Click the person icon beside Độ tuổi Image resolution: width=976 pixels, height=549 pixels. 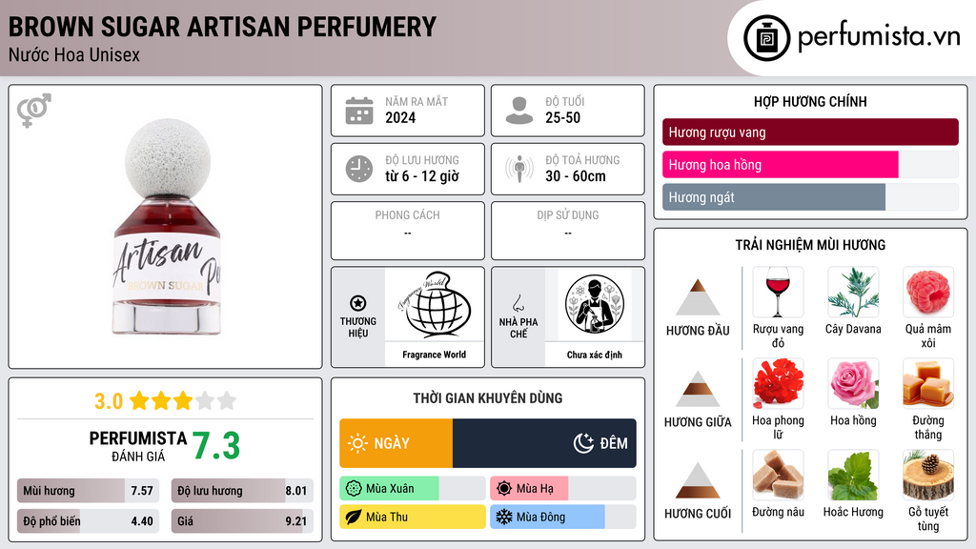pyautogui.click(x=519, y=111)
